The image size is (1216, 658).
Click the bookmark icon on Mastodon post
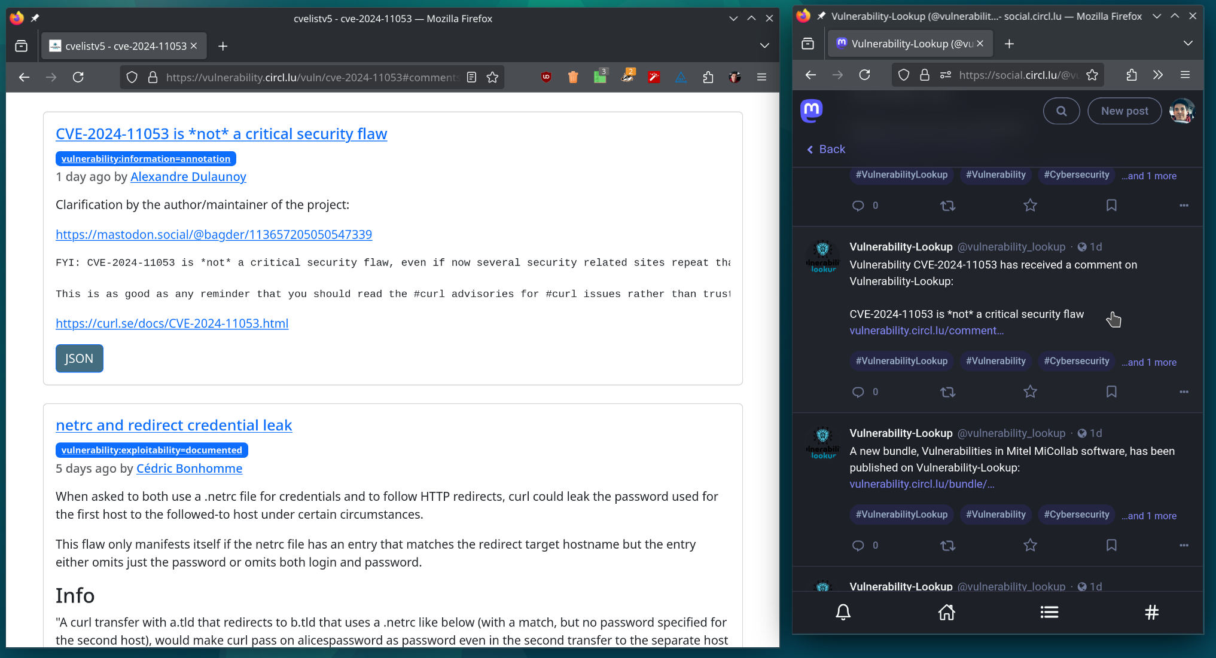click(1111, 392)
